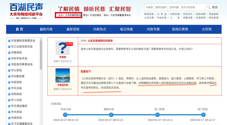Click the 回复如下 reply heading

tap(86, 71)
